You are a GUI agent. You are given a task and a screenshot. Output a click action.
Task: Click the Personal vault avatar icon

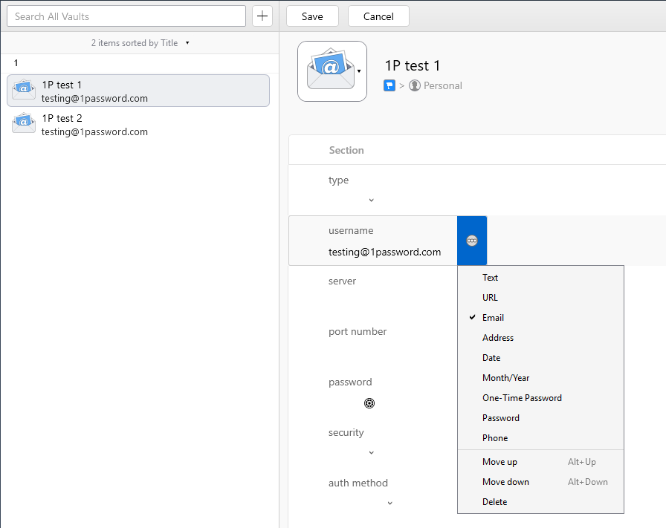coord(415,85)
